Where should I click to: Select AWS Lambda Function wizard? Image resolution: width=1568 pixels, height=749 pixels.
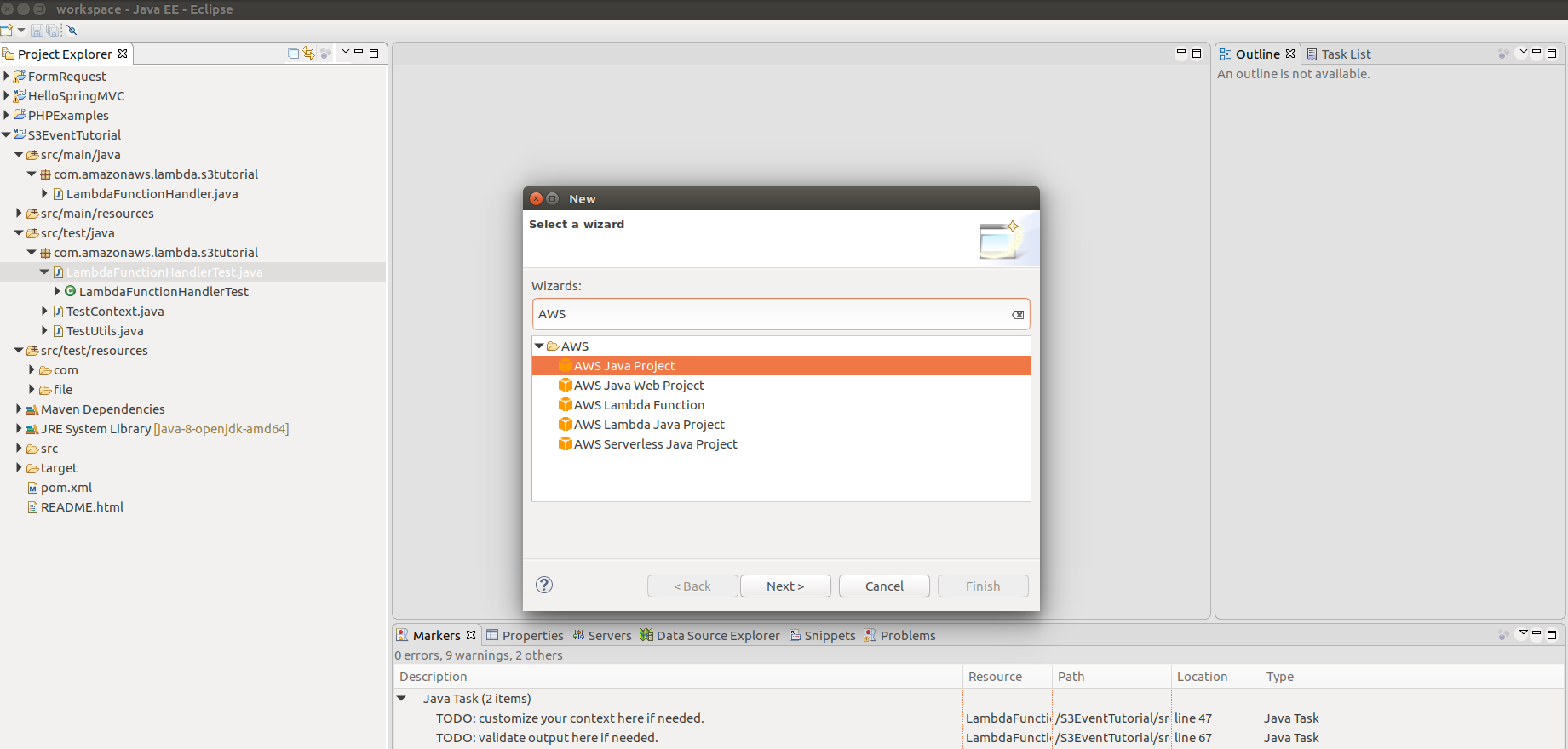coord(781,404)
